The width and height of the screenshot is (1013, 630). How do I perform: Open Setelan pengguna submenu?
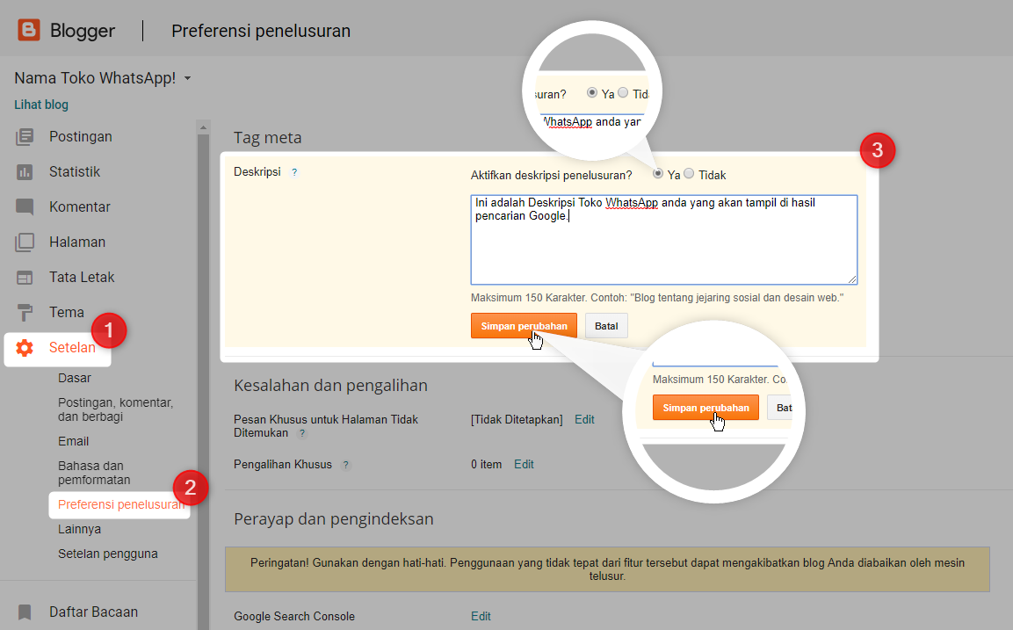click(x=108, y=554)
